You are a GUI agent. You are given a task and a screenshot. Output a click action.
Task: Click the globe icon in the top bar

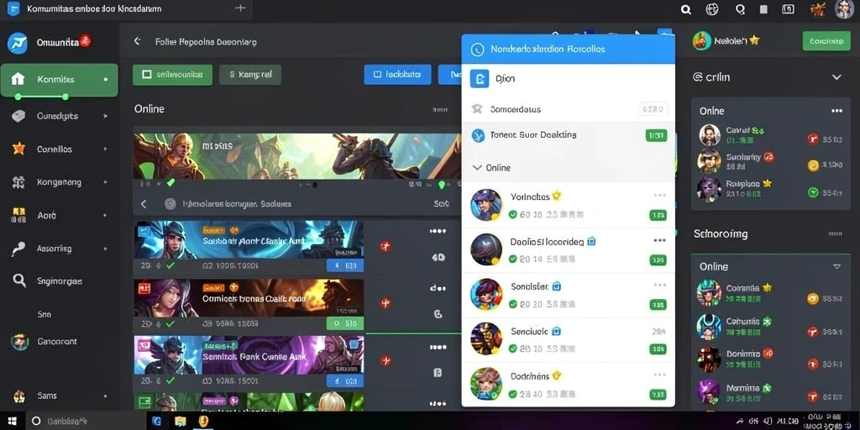712,9
